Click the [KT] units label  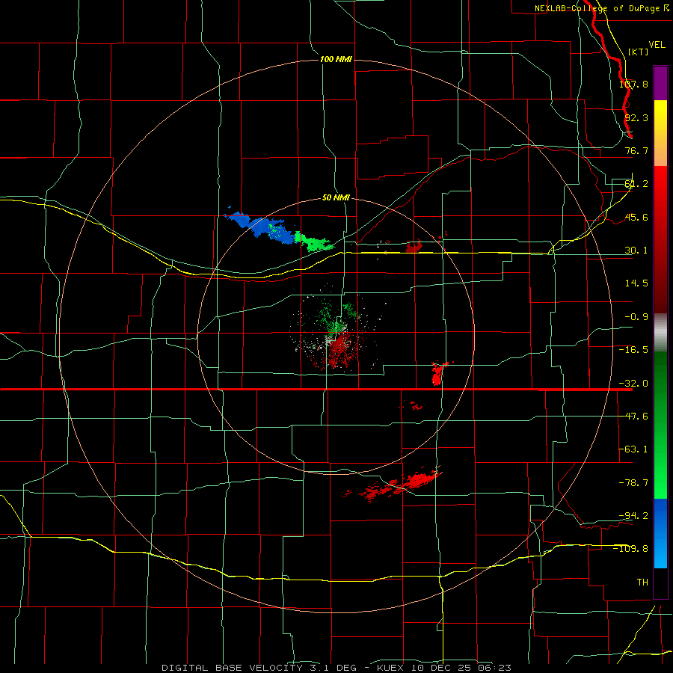click(639, 52)
